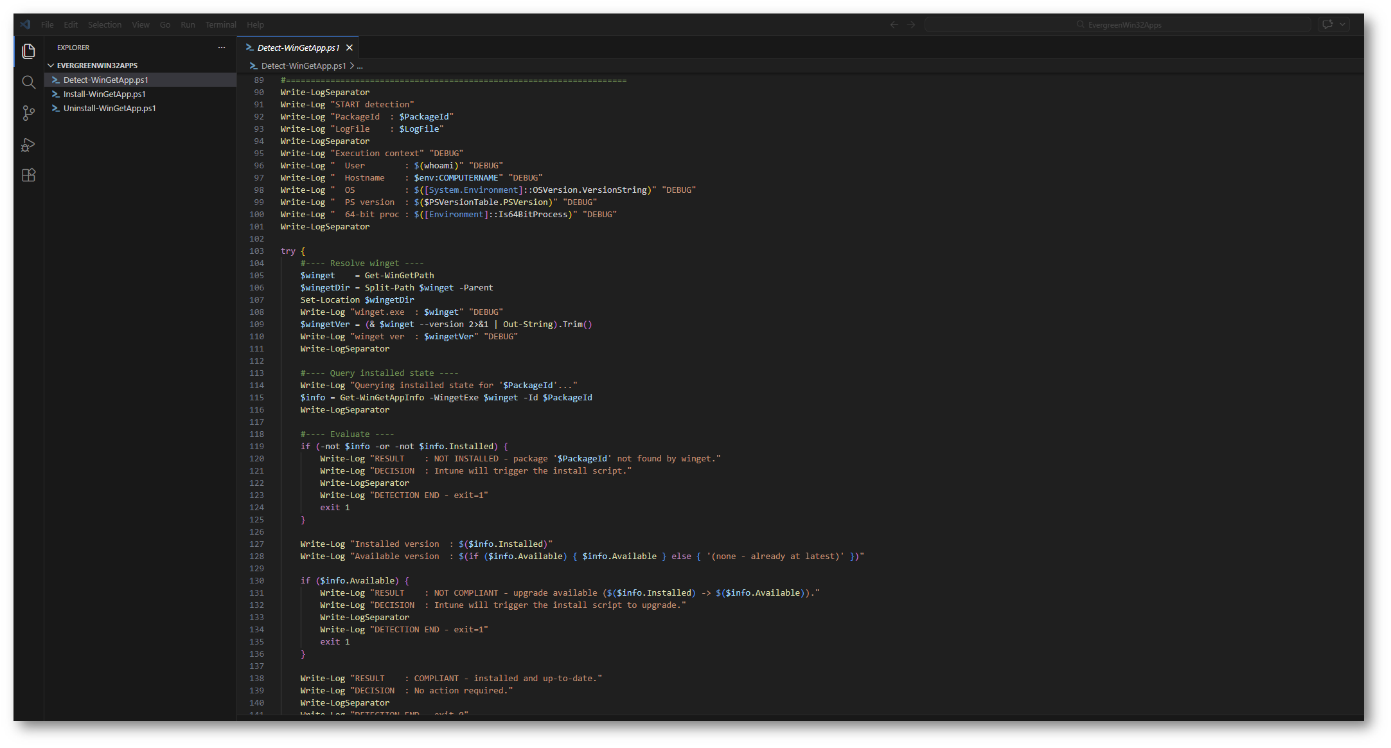Open the Selection menu
Screen dimensions: 1391x748
coord(105,25)
